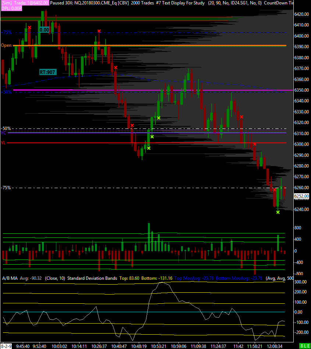Select the '10:03:02' time axis label
This screenshot has height=349, width=311.
59,346
